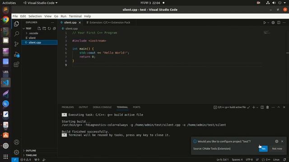
Task: Refresh the Explorer file tree
Action: tap(49, 28)
